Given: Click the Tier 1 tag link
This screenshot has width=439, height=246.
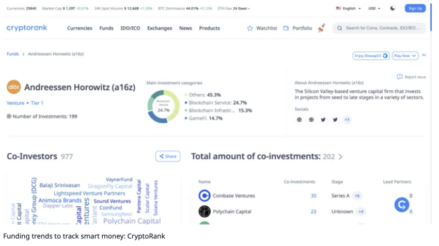Looking at the screenshot, I should (37, 103).
